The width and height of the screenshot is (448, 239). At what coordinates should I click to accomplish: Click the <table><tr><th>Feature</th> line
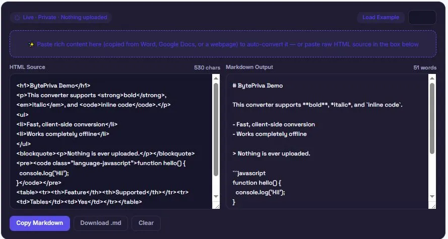click(x=102, y=192)
